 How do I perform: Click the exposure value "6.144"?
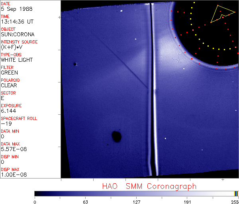[8, 111]
